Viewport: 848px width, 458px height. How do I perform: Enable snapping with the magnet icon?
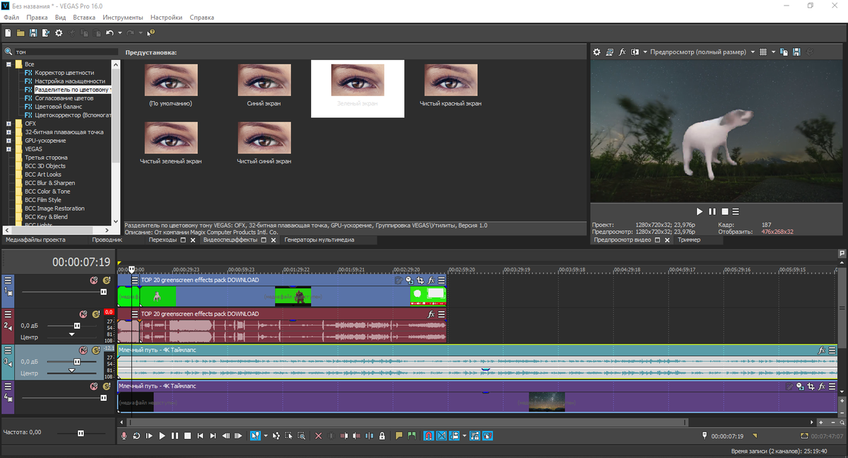(428, 436)
